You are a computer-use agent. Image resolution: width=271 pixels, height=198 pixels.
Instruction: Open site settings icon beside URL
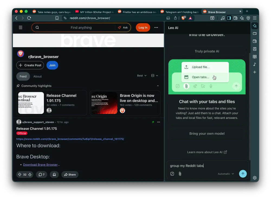pos(65,18)
